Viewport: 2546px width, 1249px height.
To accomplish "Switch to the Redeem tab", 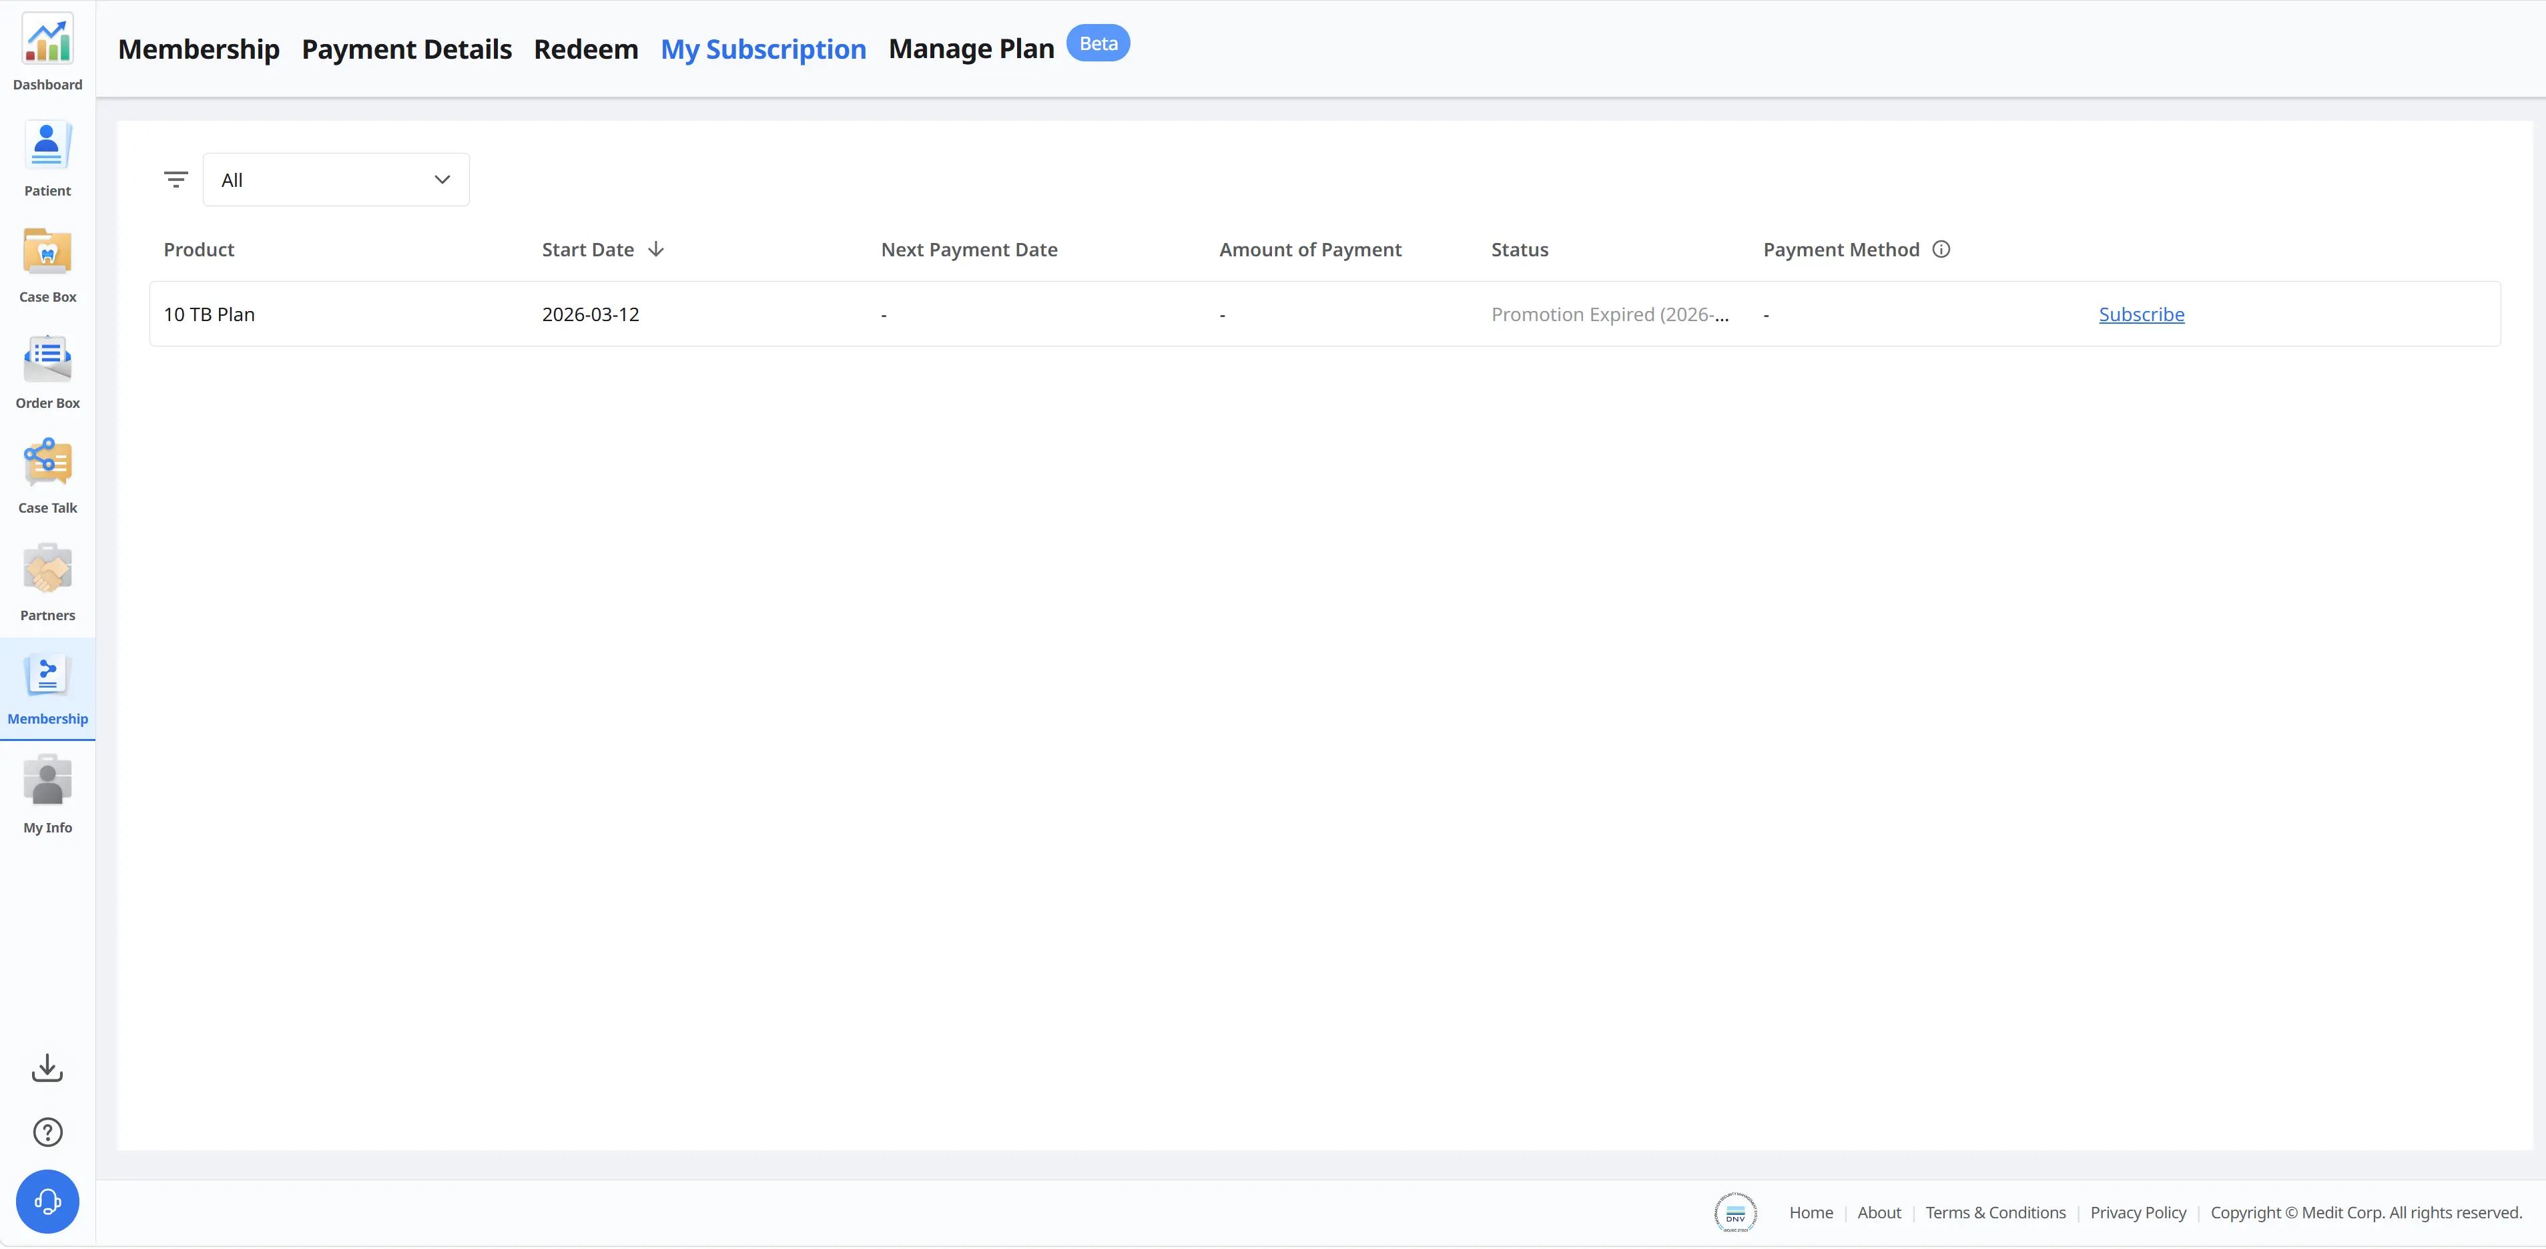I will pos(586,49).
